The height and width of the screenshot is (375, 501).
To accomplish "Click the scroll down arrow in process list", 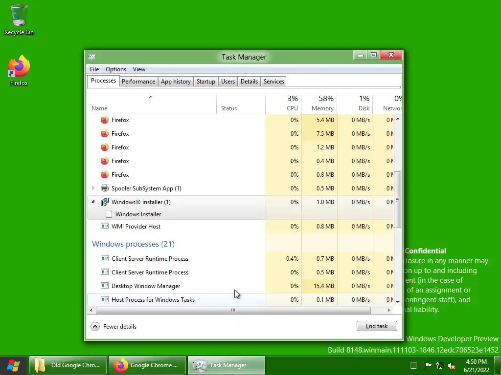I will coord(397,302).
